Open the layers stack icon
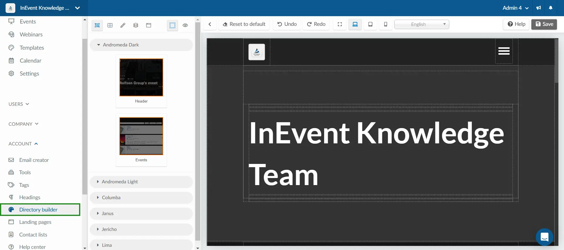Viewport: 564px width, 250px height. click(136, 25)
